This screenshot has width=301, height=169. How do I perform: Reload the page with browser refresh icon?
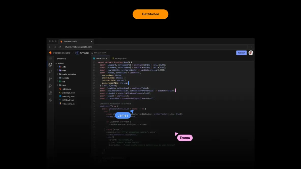[60, 47]
